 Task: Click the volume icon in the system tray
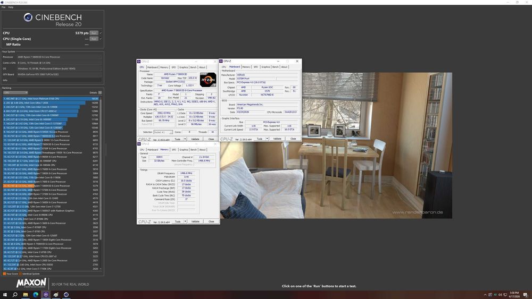pyautogui.click(x=500, y=295)
